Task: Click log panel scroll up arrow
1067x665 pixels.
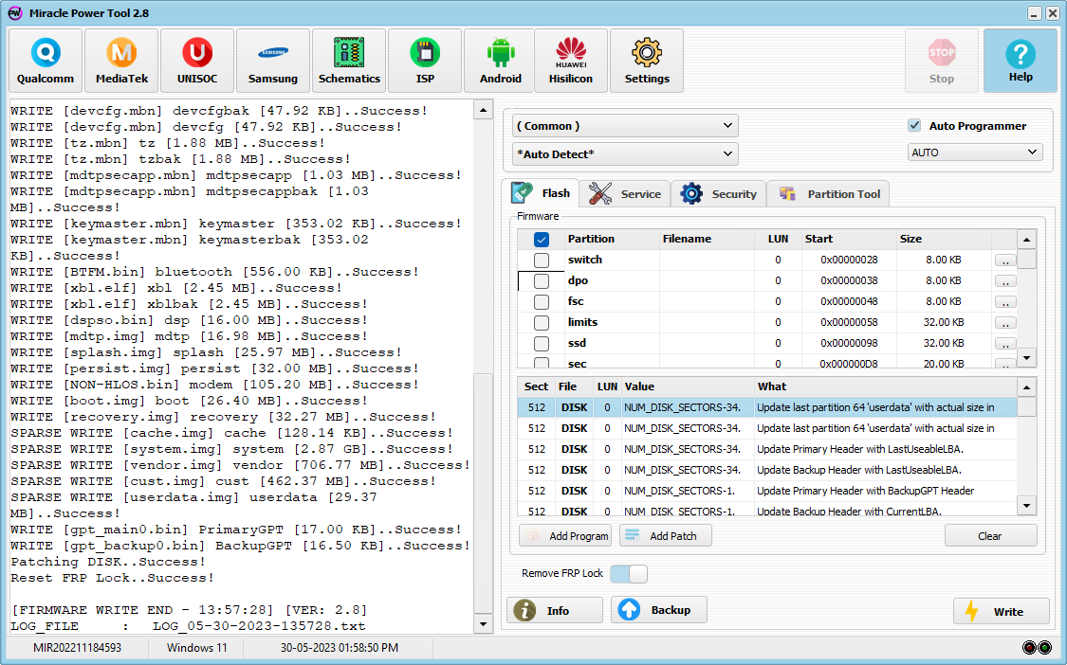Action: point(483,110)
